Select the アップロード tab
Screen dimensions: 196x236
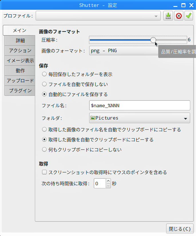tap(20, 81)
